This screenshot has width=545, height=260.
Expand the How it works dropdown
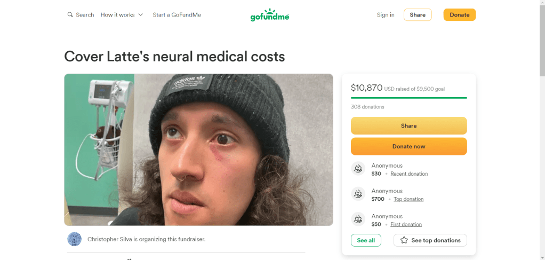pos(122,15)
